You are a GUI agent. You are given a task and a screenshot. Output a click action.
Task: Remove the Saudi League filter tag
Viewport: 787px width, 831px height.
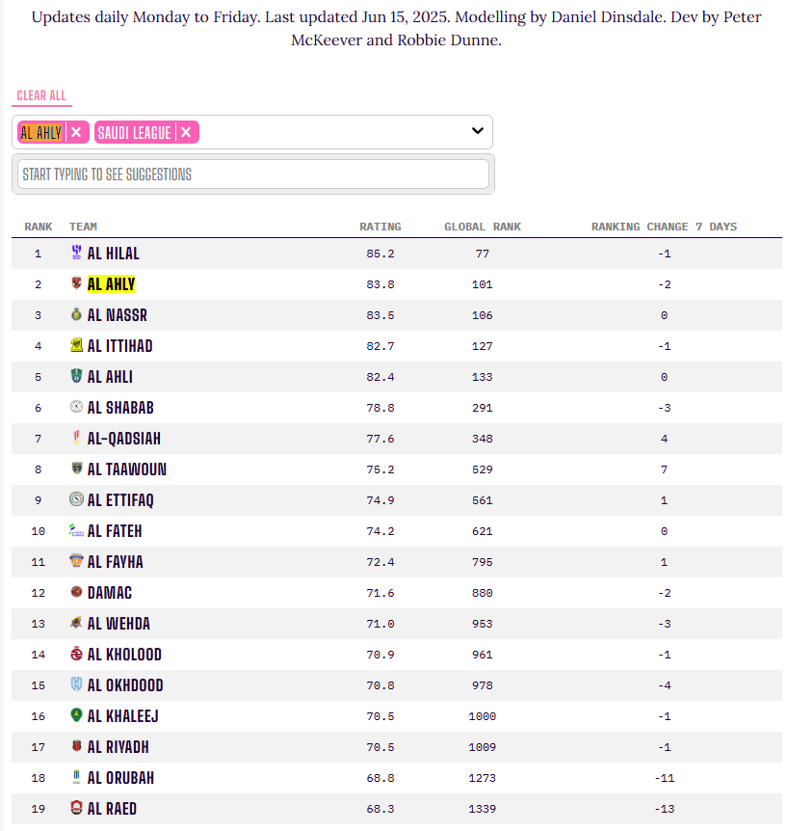[x=186, y=132]
